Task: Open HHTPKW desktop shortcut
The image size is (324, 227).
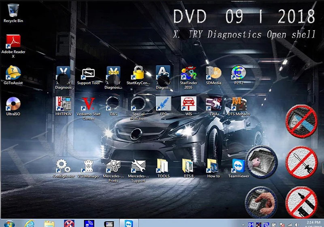Action: tap(64, 106)
